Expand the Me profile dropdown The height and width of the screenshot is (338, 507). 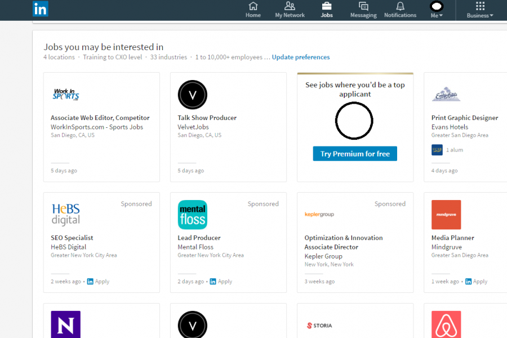click(437, 10)
